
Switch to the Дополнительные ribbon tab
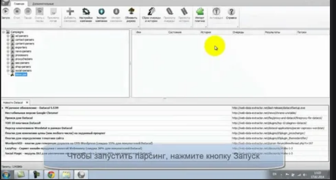pos(43,3)
